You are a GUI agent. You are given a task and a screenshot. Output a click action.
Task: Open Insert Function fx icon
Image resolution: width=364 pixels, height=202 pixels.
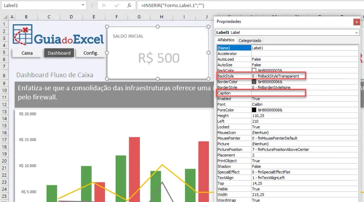coord(129,5)
